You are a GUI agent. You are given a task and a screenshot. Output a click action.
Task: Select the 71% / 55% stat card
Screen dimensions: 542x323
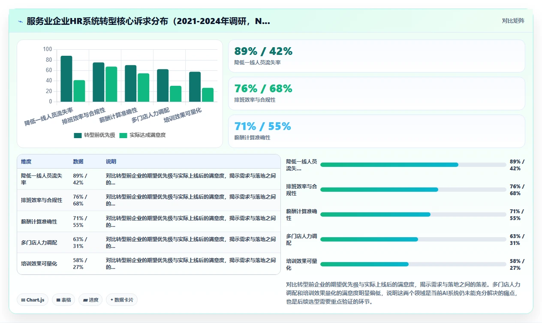tap(376, 131)
